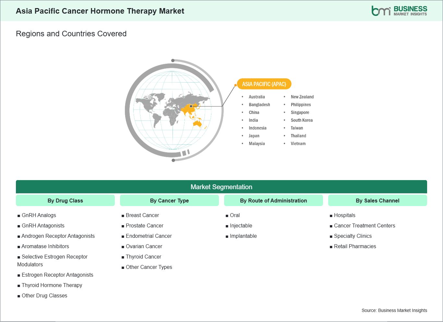Screen dimensions: 443x322
Task: Click the Business Market Insights logo
Action: pyautogui.click(x=399, y=10)
